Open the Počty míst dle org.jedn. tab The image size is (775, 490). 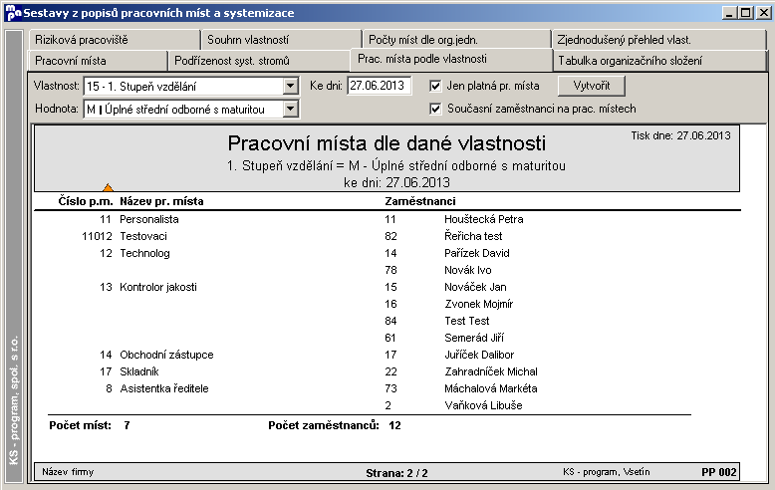pyautogui.click(x=456, y=40)
